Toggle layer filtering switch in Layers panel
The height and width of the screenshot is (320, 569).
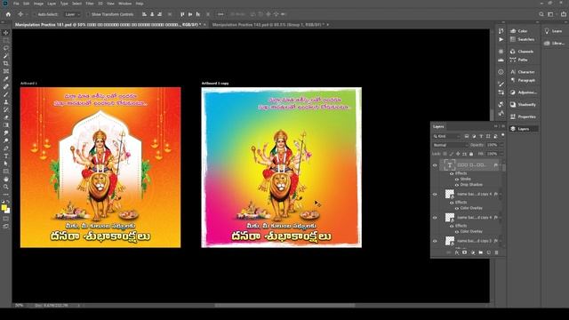point(502,135)
